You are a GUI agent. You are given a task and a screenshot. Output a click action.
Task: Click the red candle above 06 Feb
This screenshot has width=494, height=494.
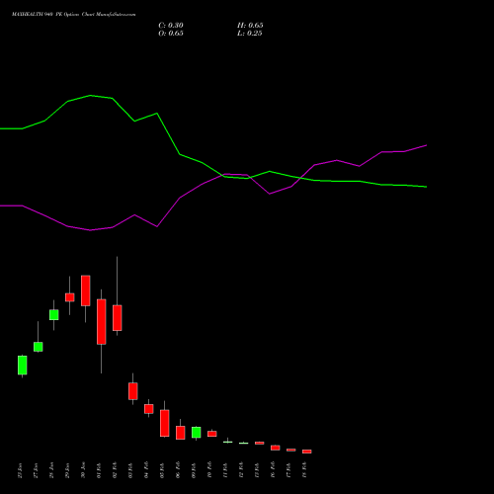tap(181, 433)
